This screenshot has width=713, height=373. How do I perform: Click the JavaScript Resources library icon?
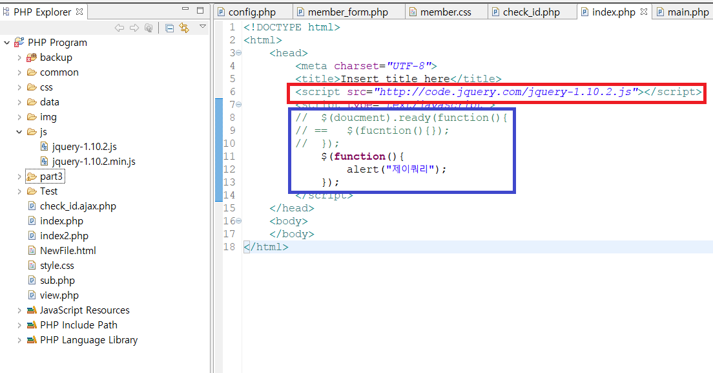coord(32,310)
